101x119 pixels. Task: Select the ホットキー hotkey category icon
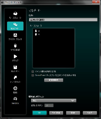[15, 67]
